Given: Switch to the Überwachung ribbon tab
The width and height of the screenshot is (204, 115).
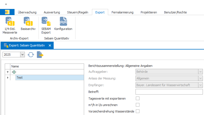Looking at the screenshot, I should pos(27,12).
